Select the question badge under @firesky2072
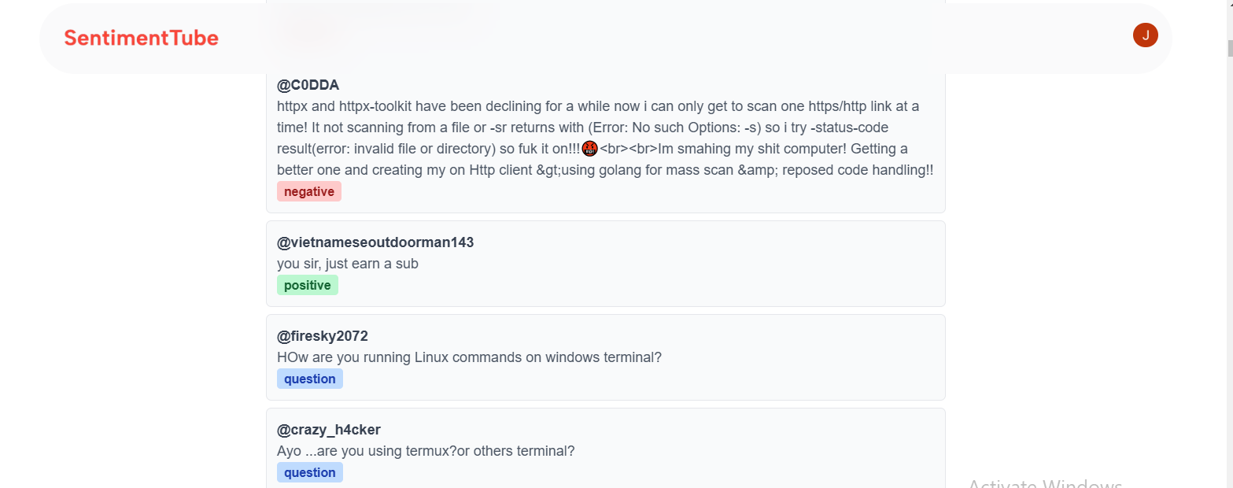1233x488 pixels. (309, 379)
